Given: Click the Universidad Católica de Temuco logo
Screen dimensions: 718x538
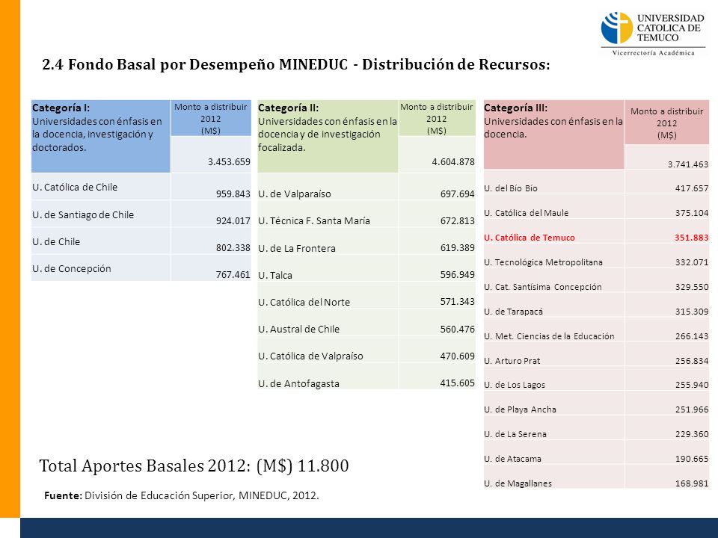Looking at the screenshot, I should pos(653,34).
